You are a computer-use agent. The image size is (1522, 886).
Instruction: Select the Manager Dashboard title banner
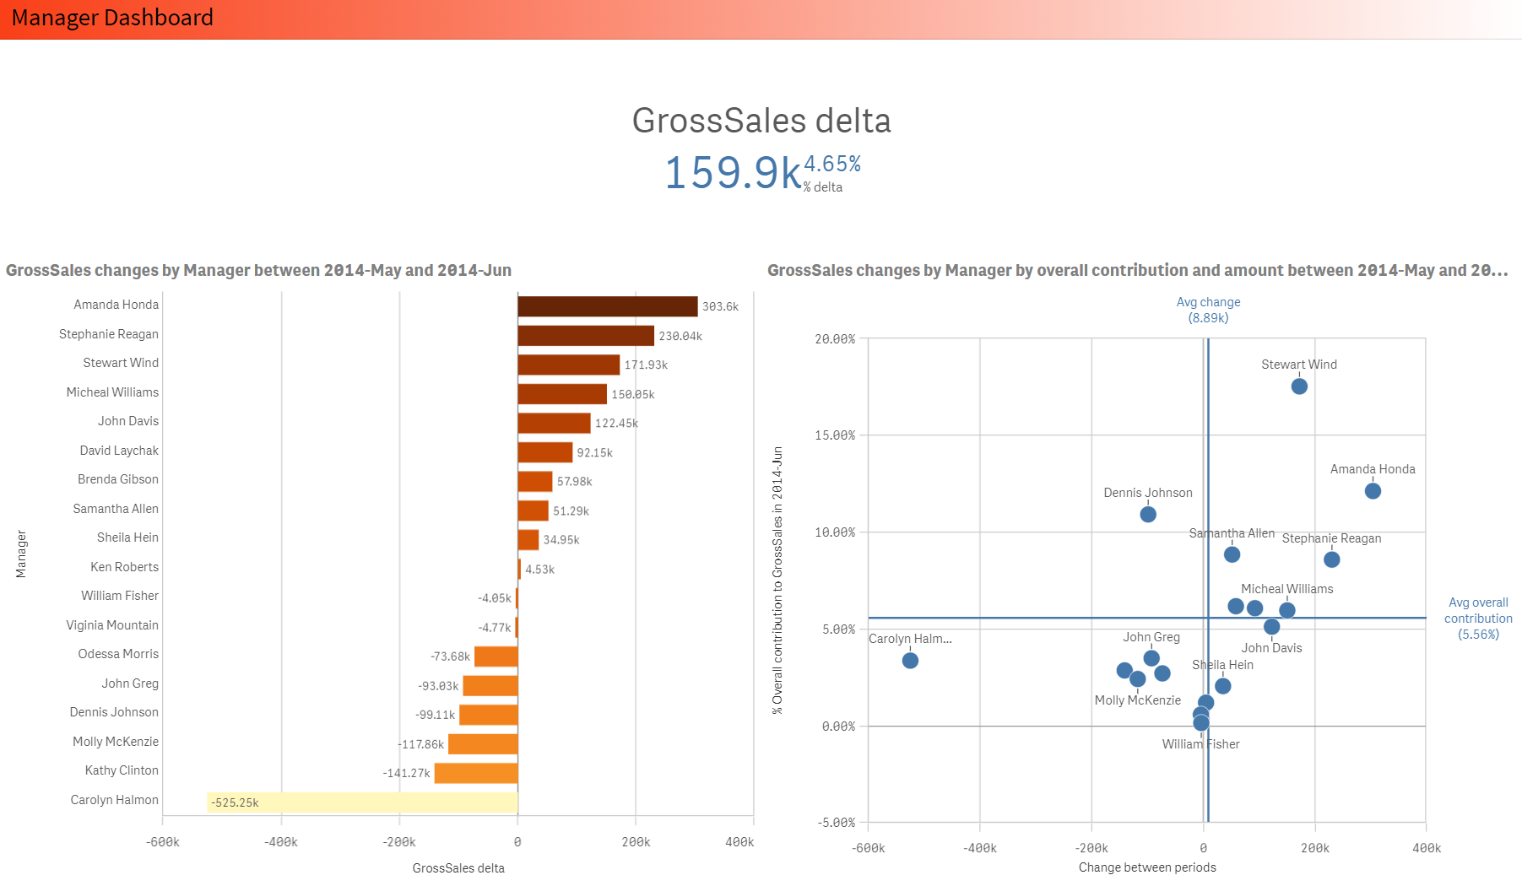tap(113, 17)
